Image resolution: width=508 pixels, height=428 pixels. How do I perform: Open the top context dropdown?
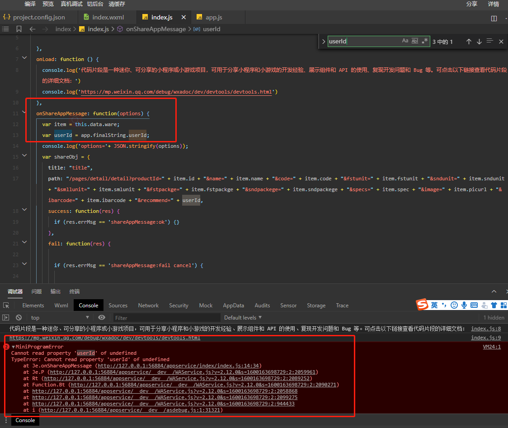[x=60, y=318]
